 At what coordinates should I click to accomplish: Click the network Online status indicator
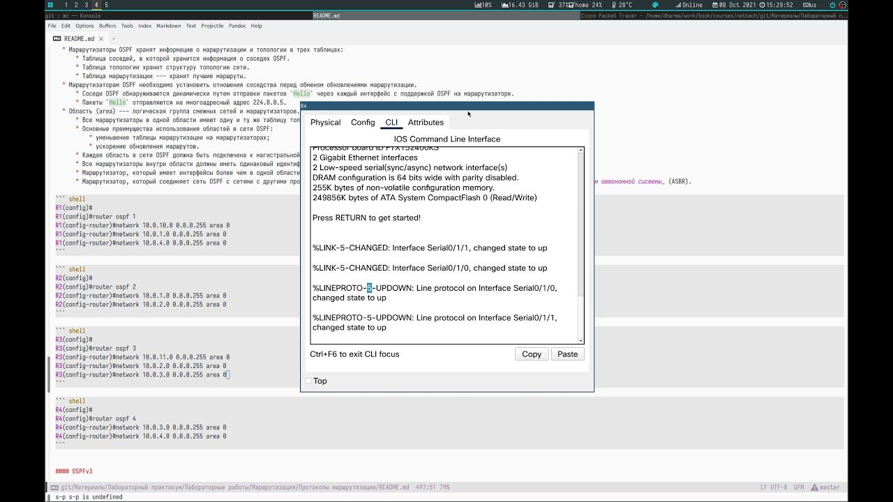[x=688, y=5]
